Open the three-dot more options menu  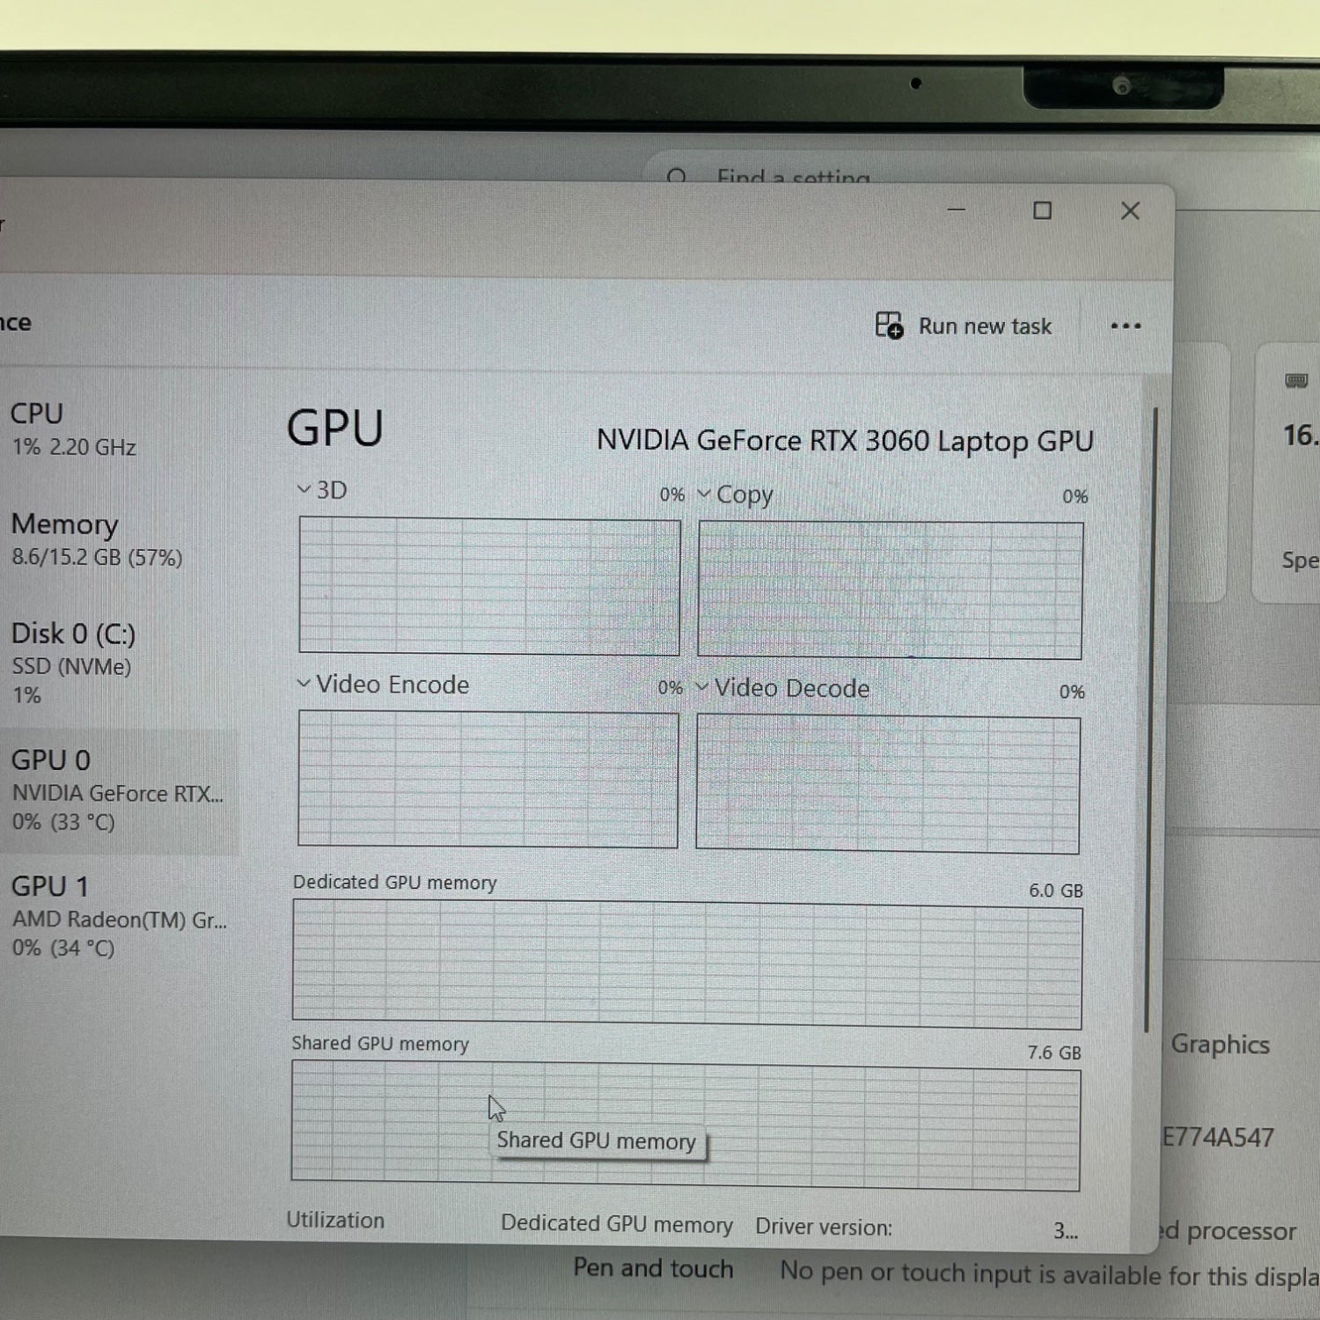coord(1126,326)
